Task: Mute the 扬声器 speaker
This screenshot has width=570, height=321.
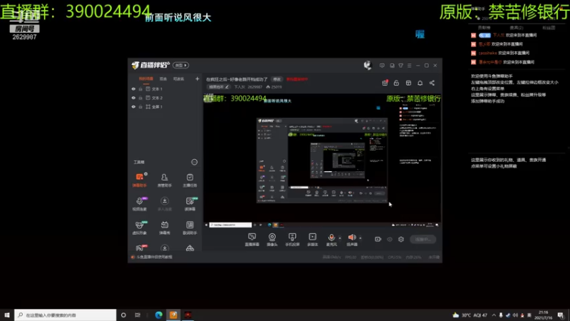Action: click(x=352, y=240)
